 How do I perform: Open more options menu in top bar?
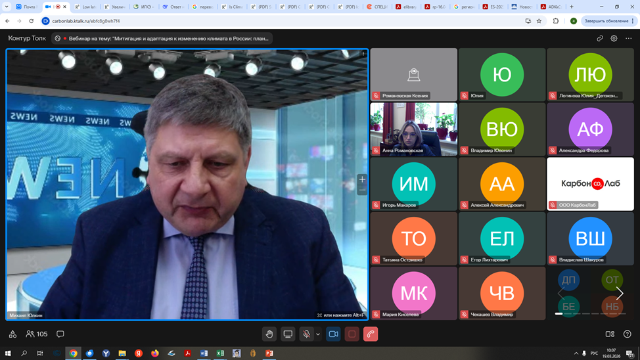(x=629, y=39)
